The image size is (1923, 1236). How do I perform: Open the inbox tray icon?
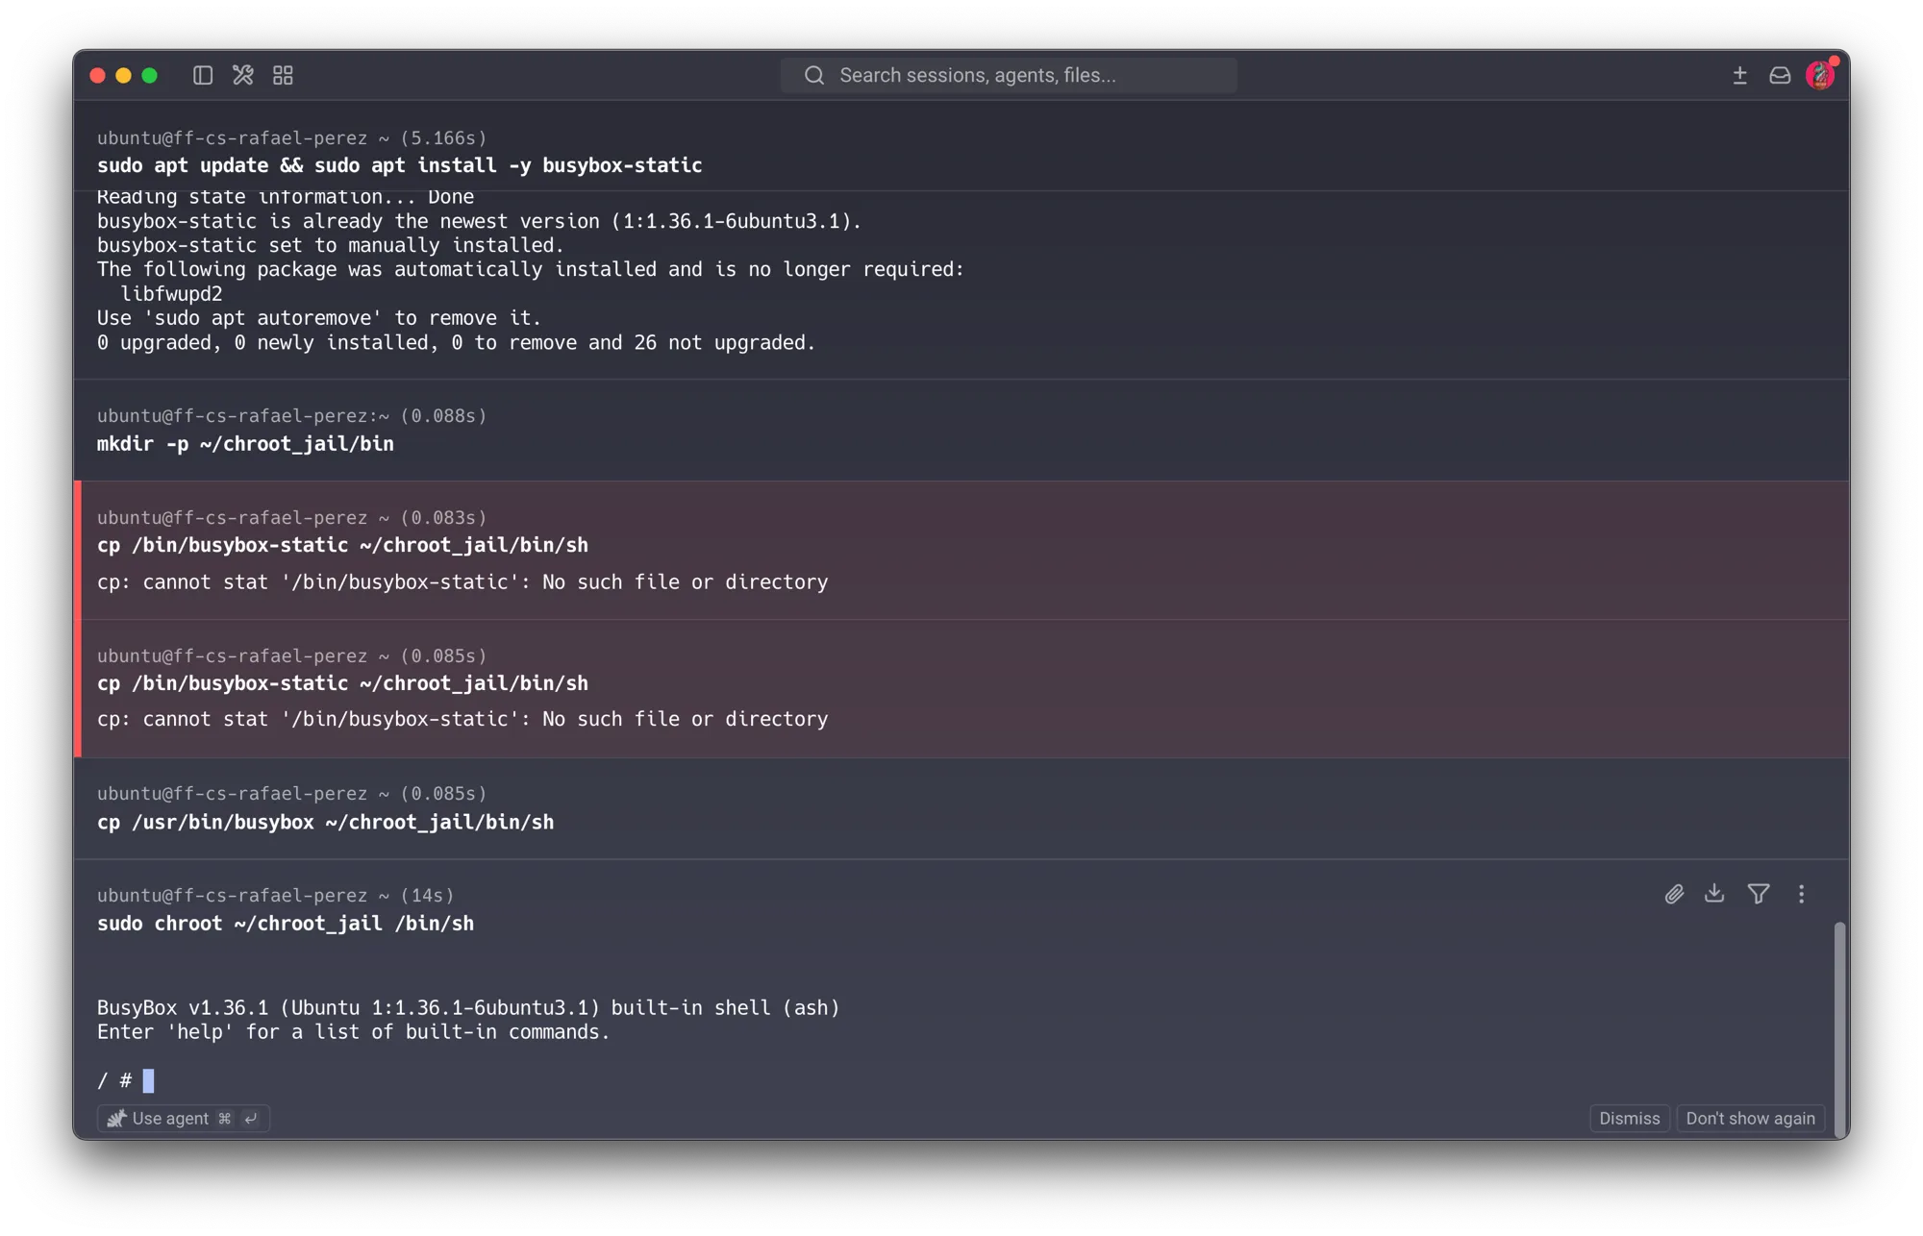click(x=1780, y=75)
